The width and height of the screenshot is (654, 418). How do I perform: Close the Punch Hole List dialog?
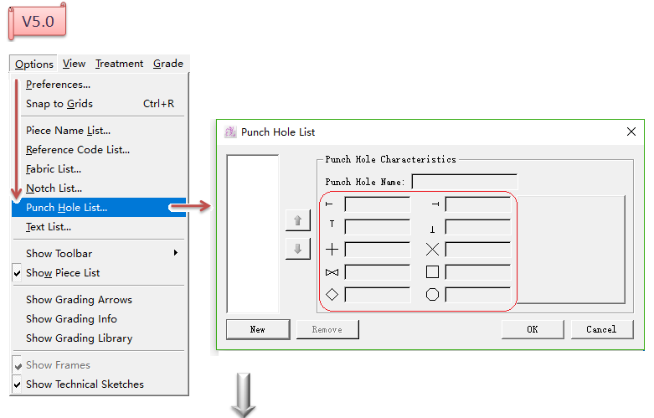pos(631,132)
